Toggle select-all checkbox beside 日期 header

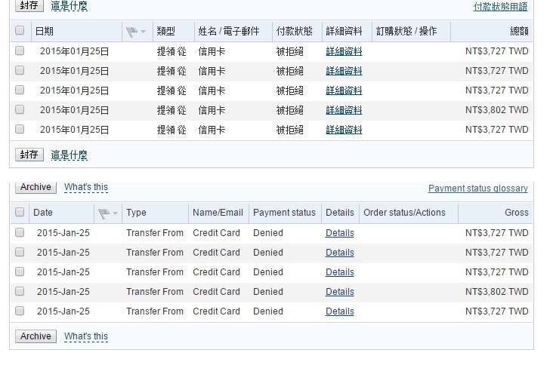pos(20,31)
